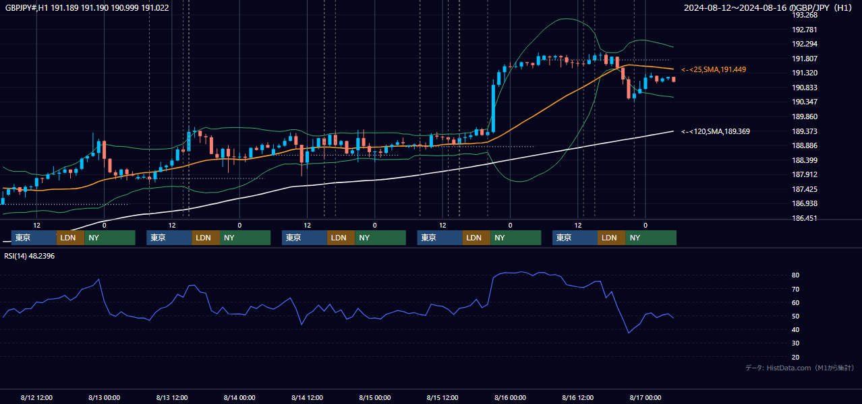This screenshot has height=404, width=862.
Task: Click price axis value 190.347
Action: pos(804,102)
